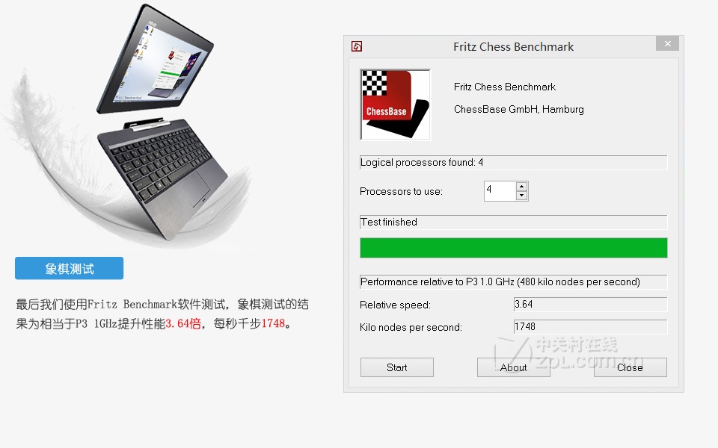Select the Relative speed value field

[590, 305]
